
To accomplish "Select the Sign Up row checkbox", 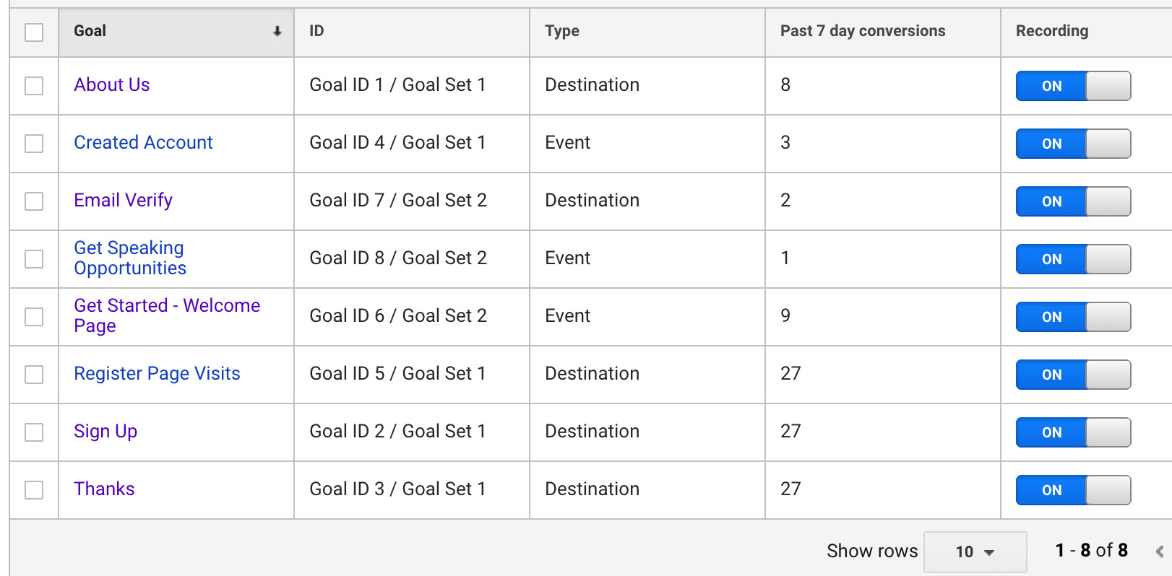I will point(34,432).
